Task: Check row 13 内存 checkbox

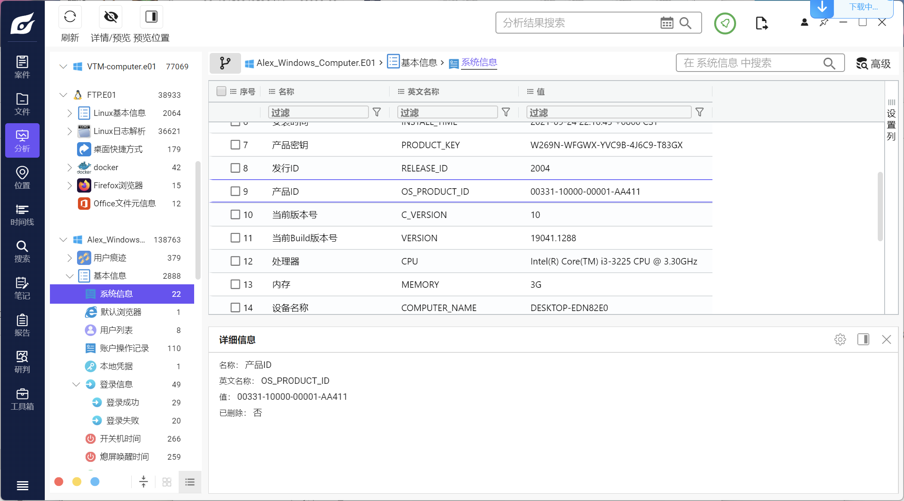Action: pyautogui.click(x=235, y=284)
